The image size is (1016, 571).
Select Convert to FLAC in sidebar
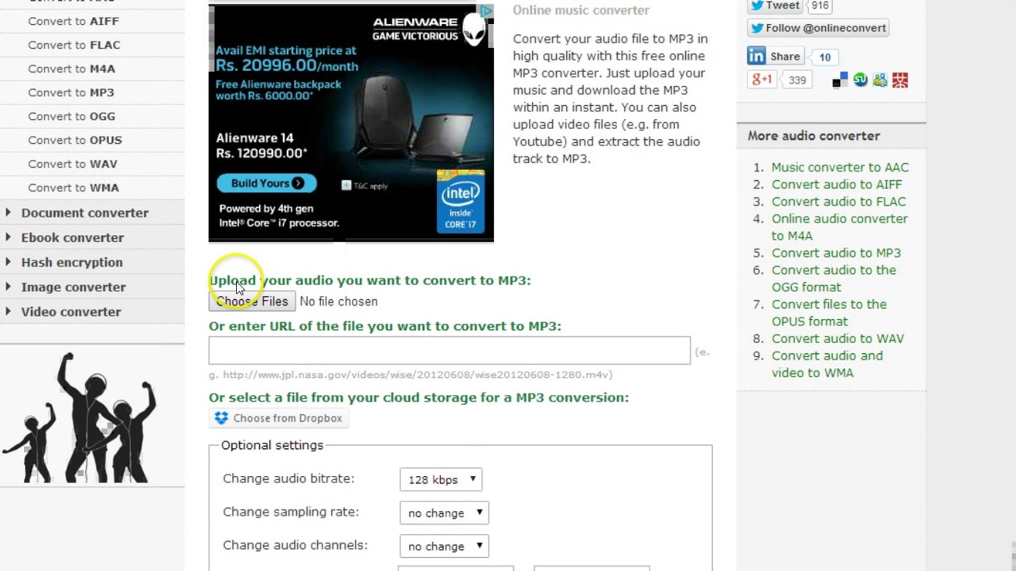click(x=74, y=45)
